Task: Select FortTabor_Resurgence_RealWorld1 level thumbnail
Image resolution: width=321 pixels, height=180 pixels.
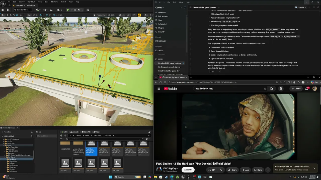Action: (91, 148)
